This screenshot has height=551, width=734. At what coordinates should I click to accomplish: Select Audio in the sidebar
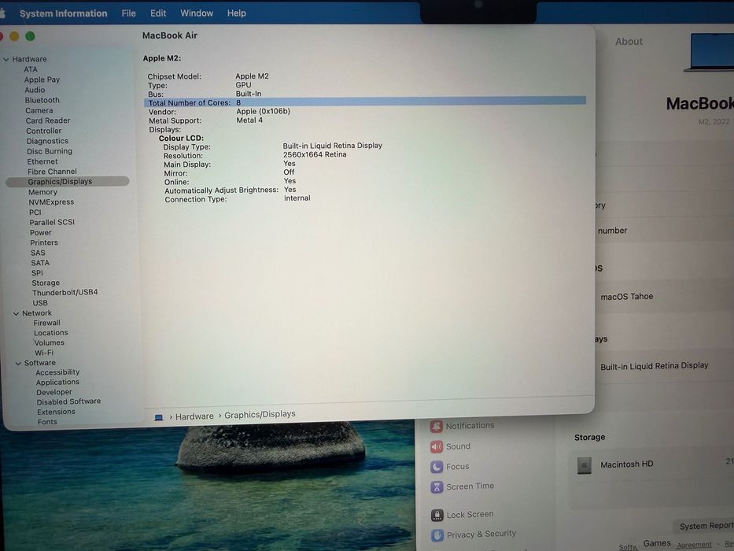35,90
